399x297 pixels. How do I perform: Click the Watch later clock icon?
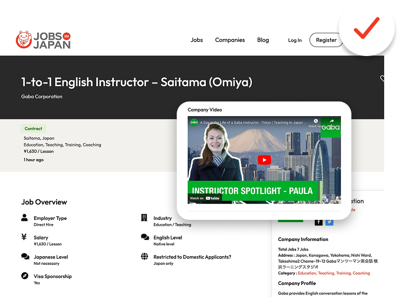coord(315,121)
